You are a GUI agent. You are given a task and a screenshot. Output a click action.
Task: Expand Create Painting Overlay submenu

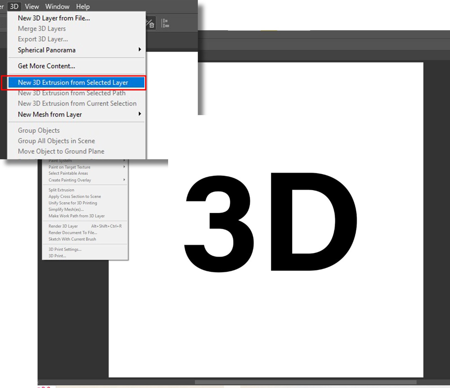(x=85, y=180)
